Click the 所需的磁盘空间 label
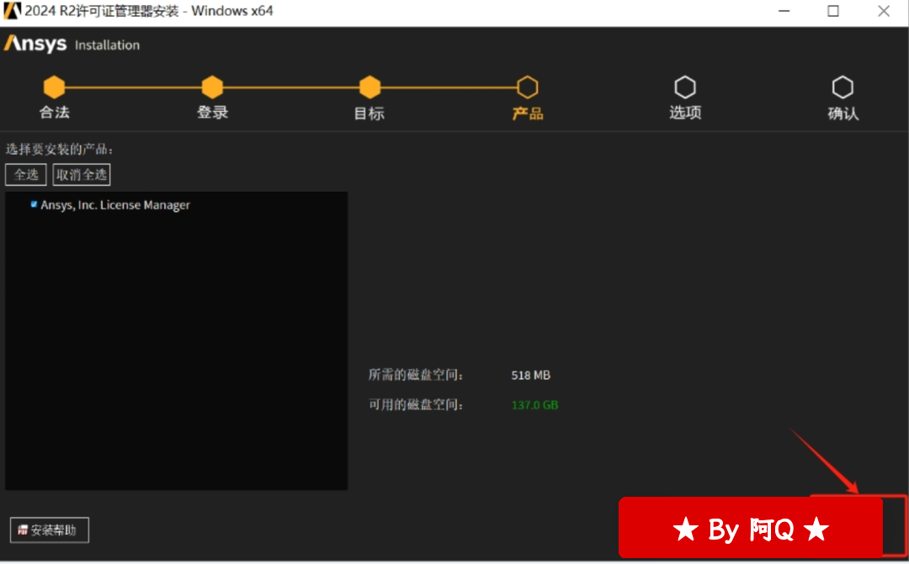909x564 pixels. (417, 375)
